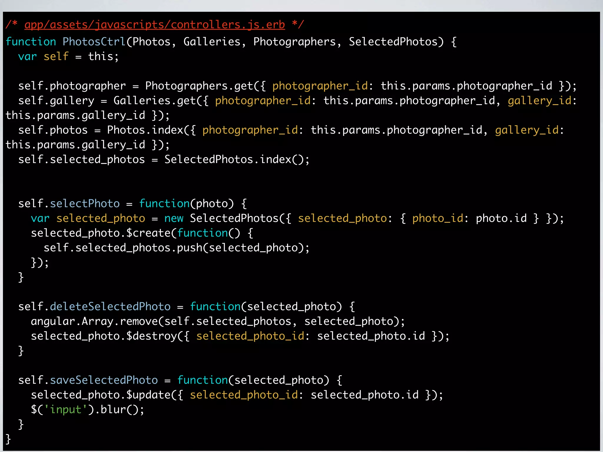Click 'new SelectedPhotos' constructor call
The height and width of the screenshot is (452, 603).
[x=221, y=218]
